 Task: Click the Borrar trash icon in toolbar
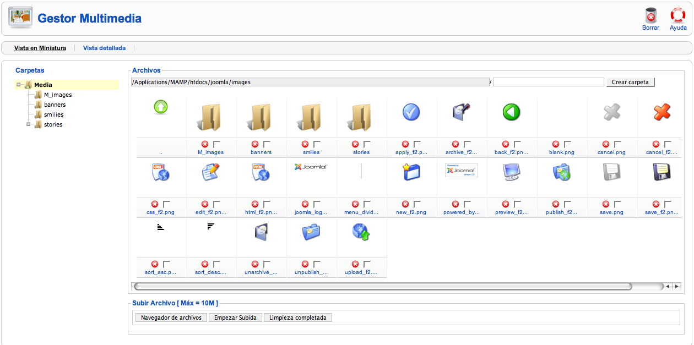point(650,15)
